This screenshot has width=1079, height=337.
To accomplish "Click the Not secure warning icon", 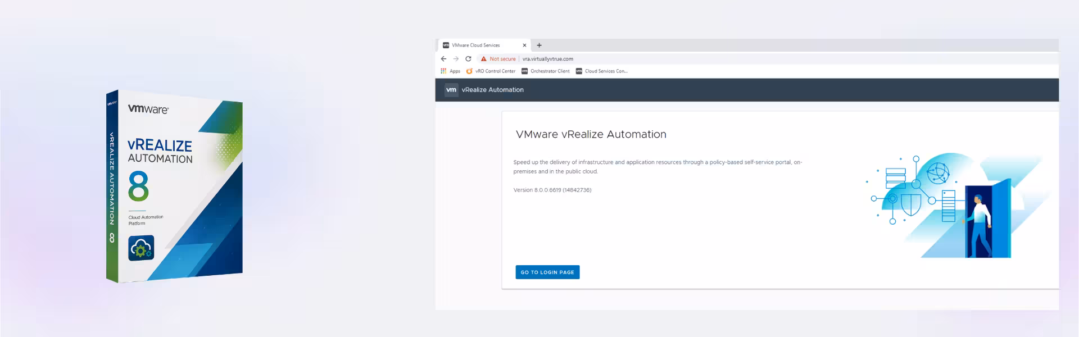I will [x=483, y=58].
